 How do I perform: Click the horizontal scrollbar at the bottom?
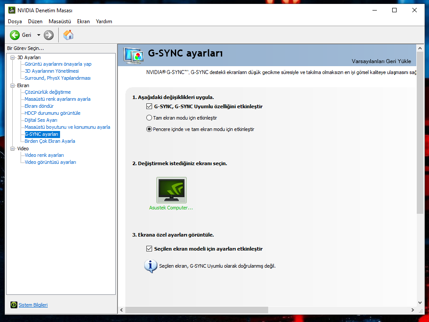click(x=197, y=310)
